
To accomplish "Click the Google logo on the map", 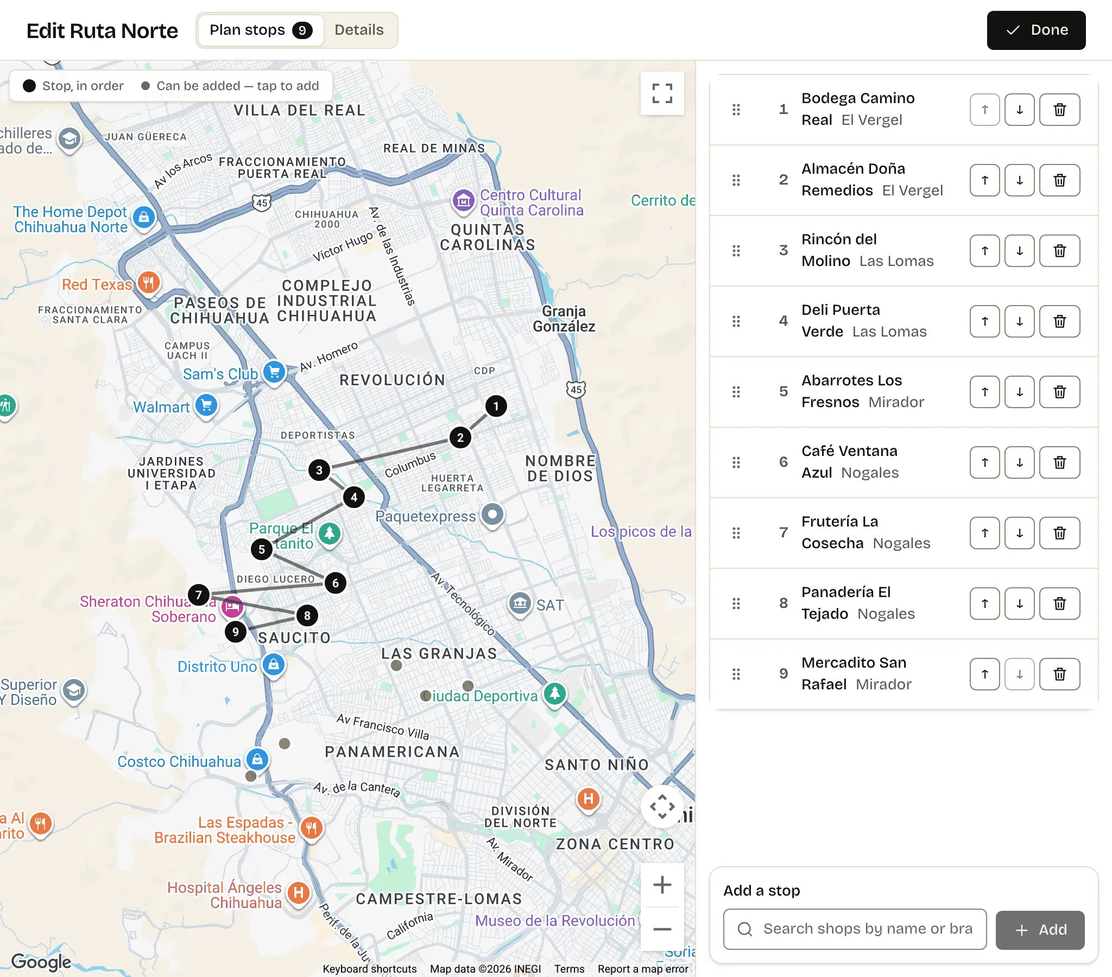I will pos(41,962).
